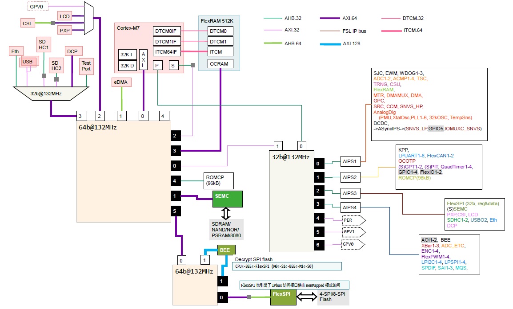The image size is (513, 309).
Task: Click the PXP block
Action: pyautogui.click(x=65, y=30)
